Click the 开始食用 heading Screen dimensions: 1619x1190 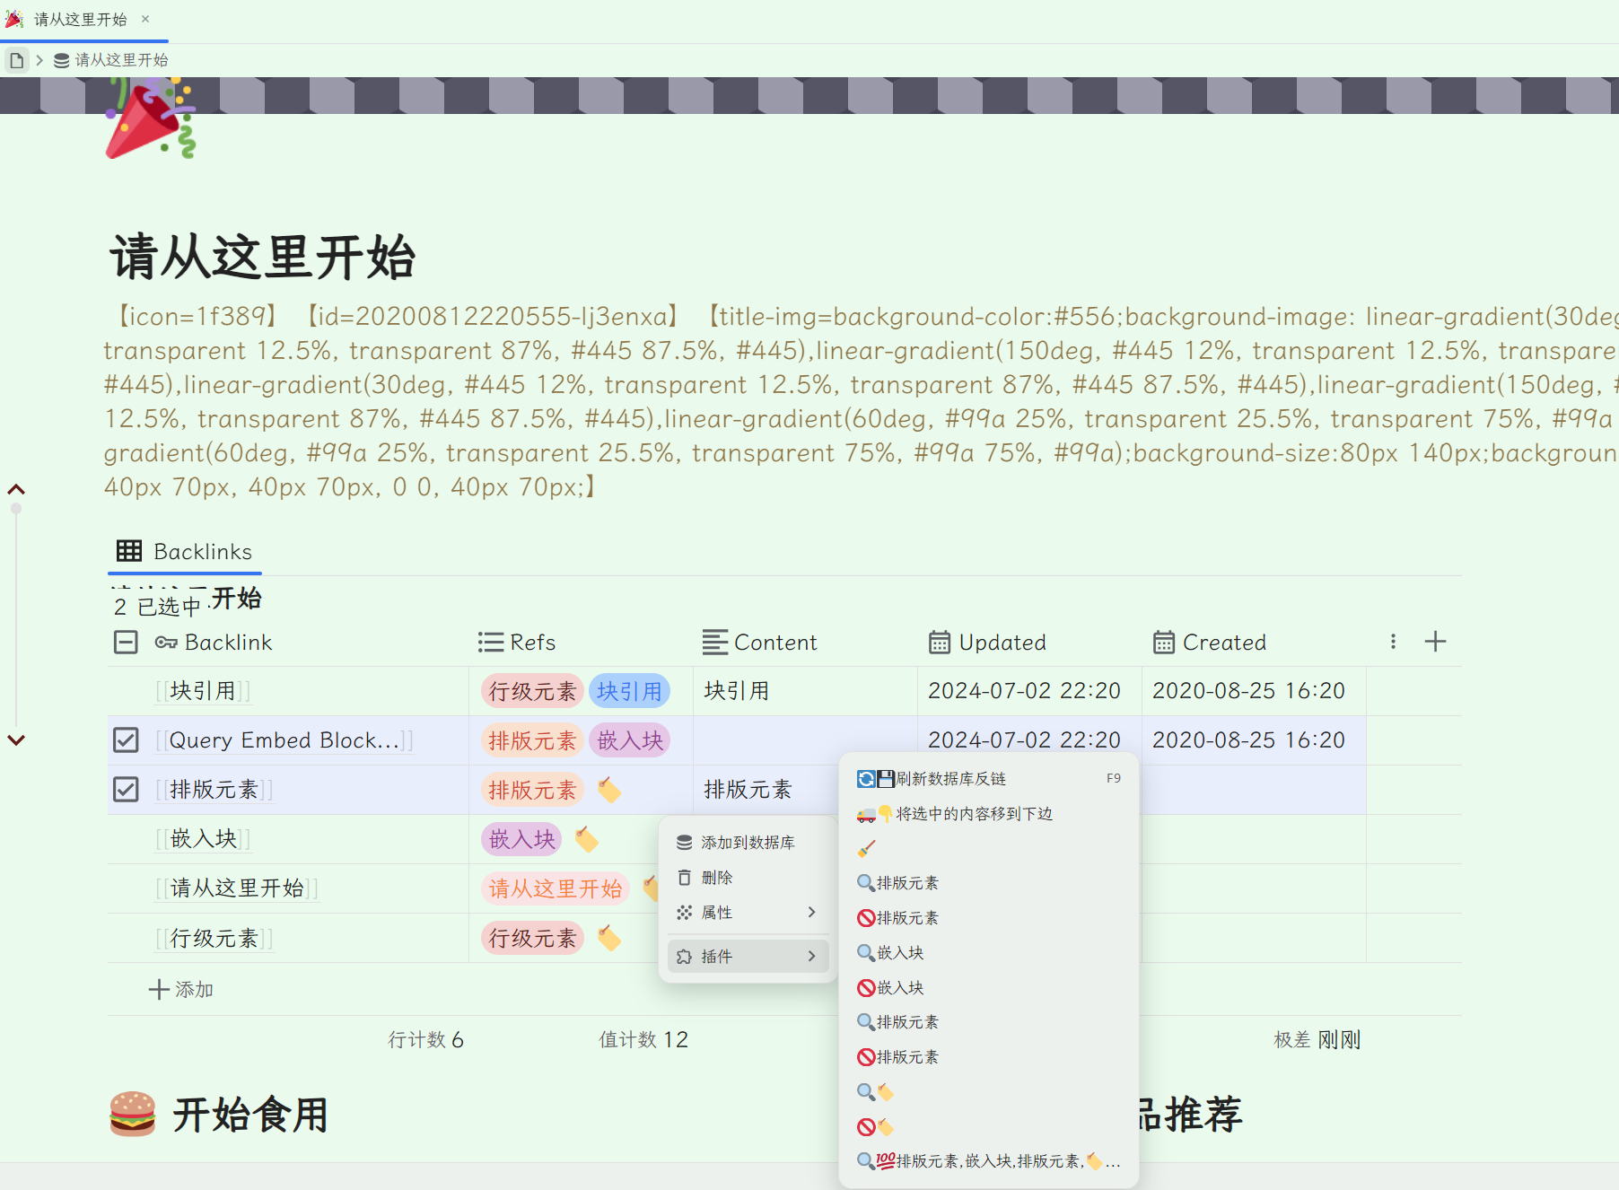(x=250, y=1115)
